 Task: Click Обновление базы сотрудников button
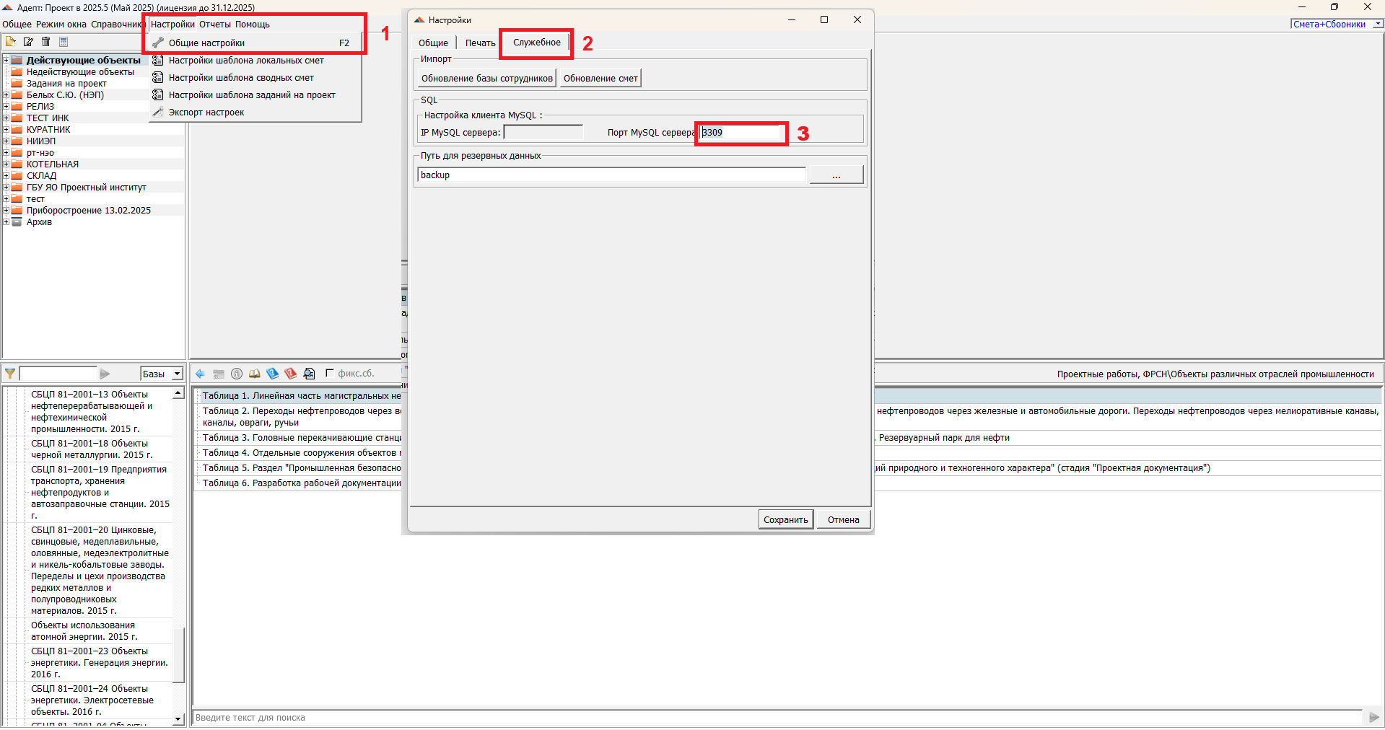pos(487,79)
